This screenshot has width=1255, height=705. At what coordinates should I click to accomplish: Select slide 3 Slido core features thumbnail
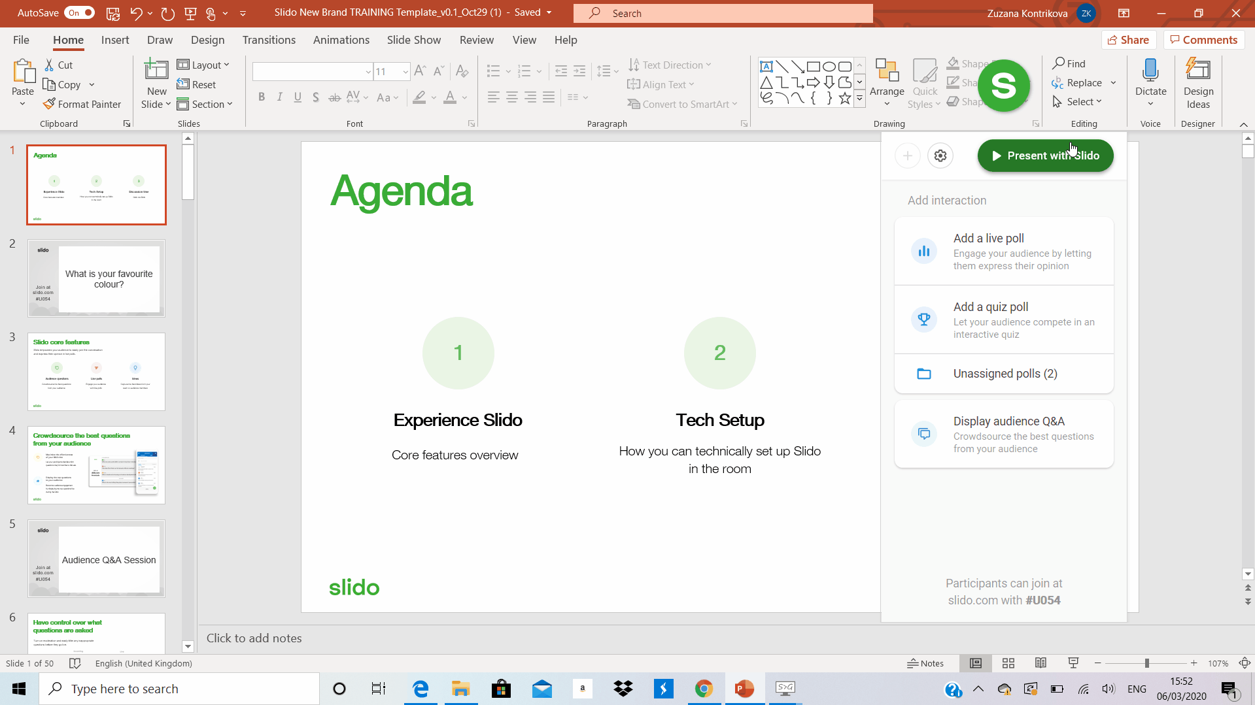[96, 372]
